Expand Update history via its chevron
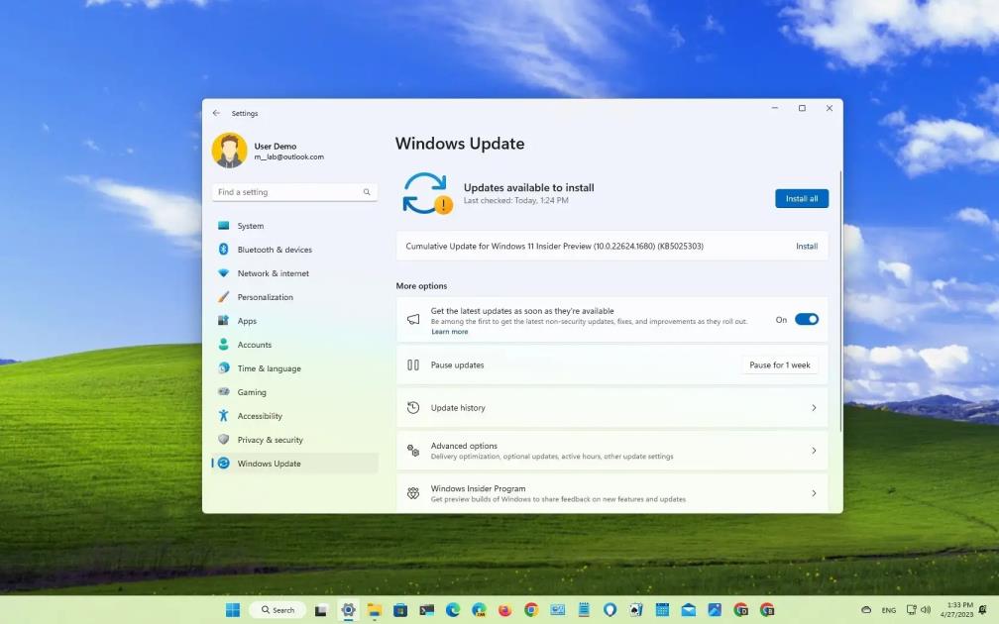 (x=814, y=407)
